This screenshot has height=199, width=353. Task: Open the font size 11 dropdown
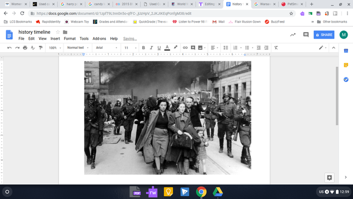[x=130, y=48]
